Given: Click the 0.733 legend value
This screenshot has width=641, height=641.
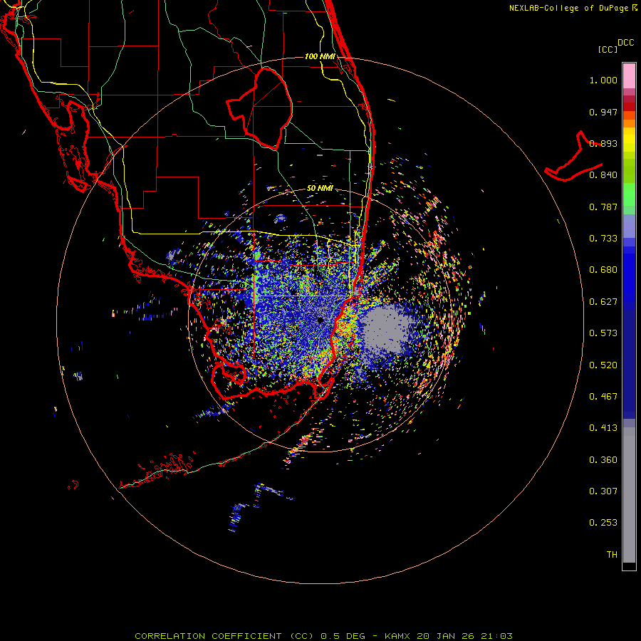Looking at the screenshot, I should pos(603,239).
